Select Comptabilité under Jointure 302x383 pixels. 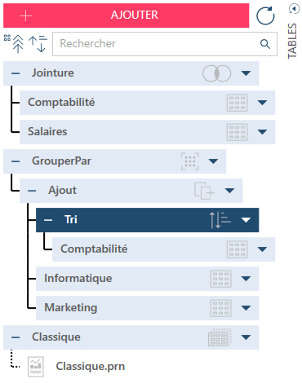pyautogui.click(x=147, y=103)
